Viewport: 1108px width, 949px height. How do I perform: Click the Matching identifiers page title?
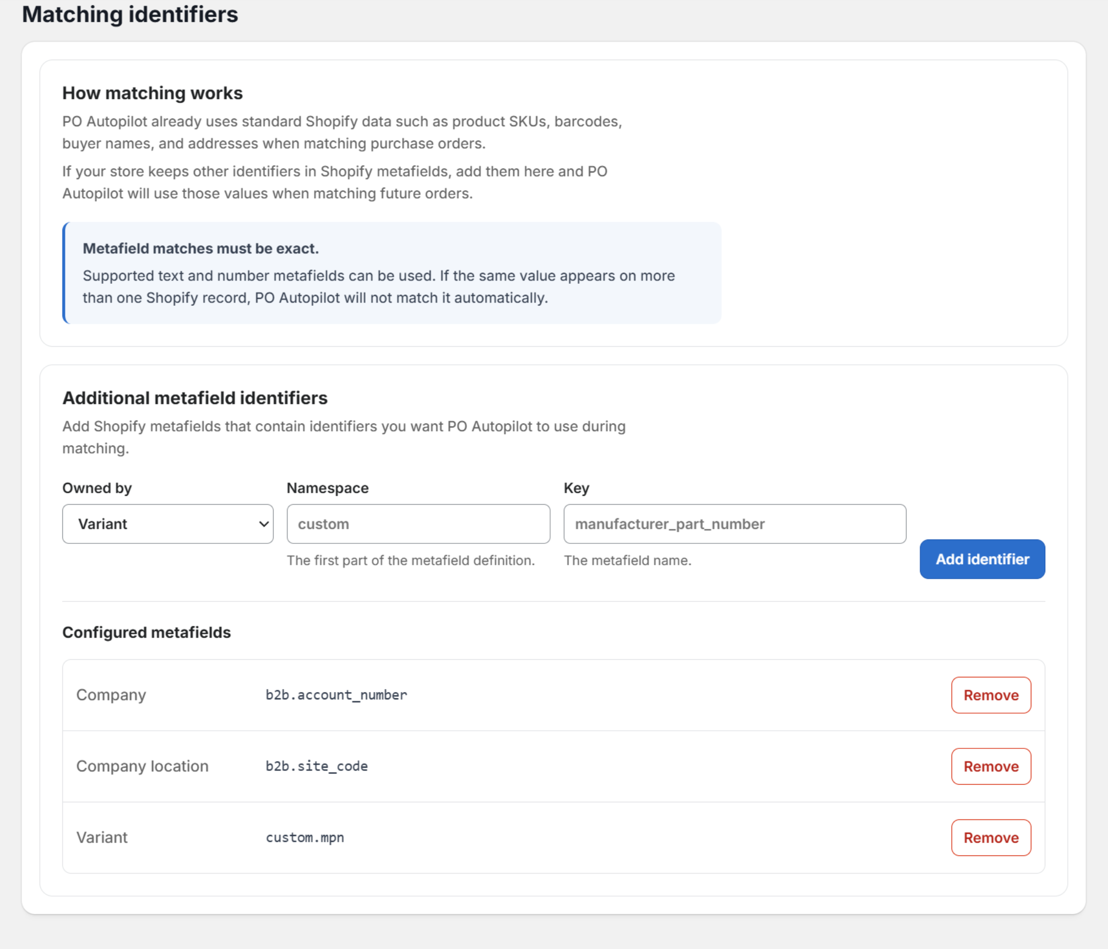[130, 14]
